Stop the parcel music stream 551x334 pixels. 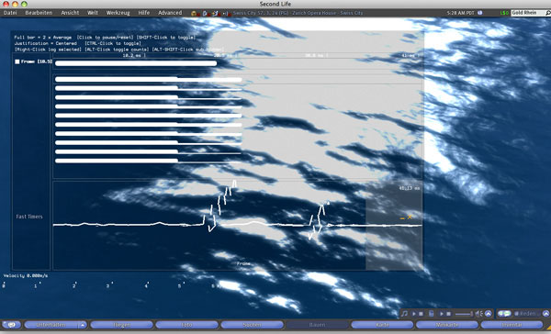(421, 314)
